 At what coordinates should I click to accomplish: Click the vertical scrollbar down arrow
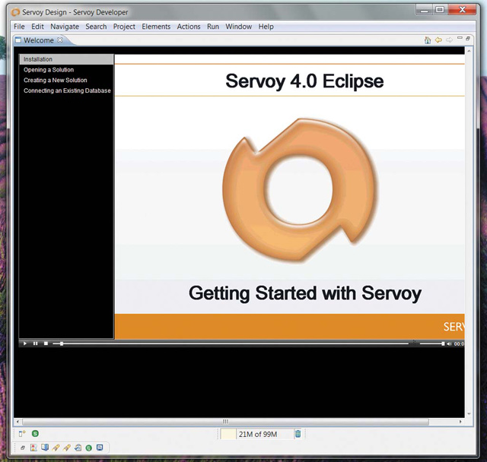(x=469, y=414)
